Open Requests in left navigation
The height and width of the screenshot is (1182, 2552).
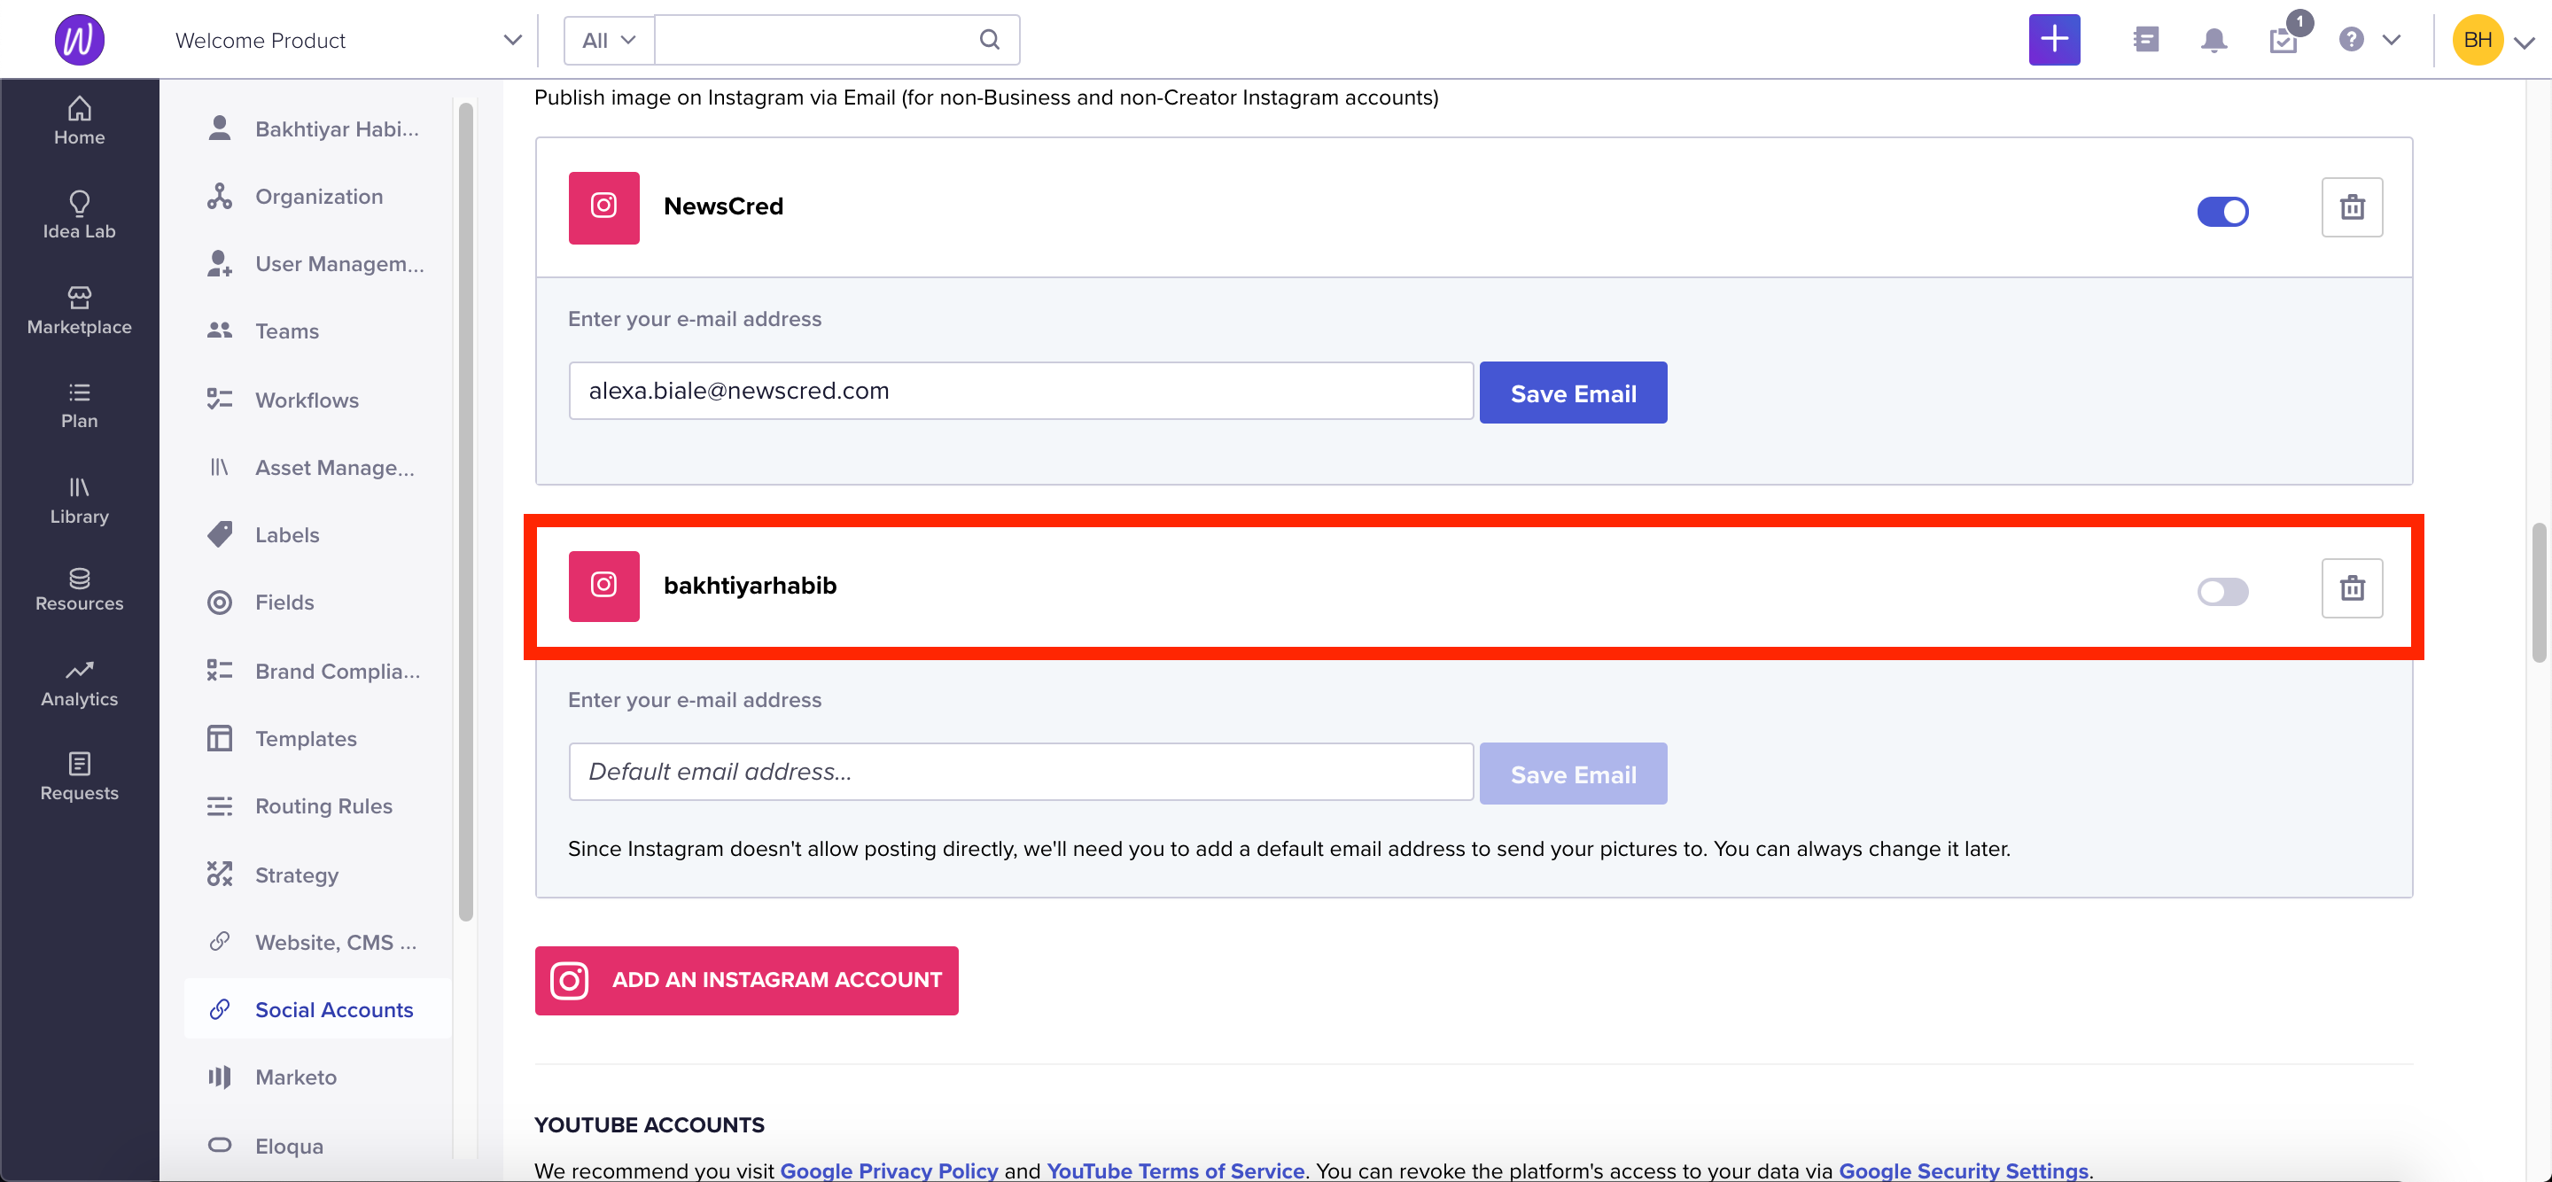[x=79, y=777]
